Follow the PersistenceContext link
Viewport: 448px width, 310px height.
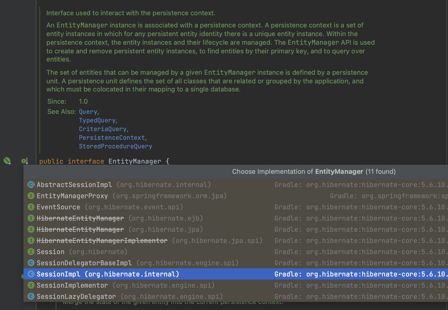[112, 138]
